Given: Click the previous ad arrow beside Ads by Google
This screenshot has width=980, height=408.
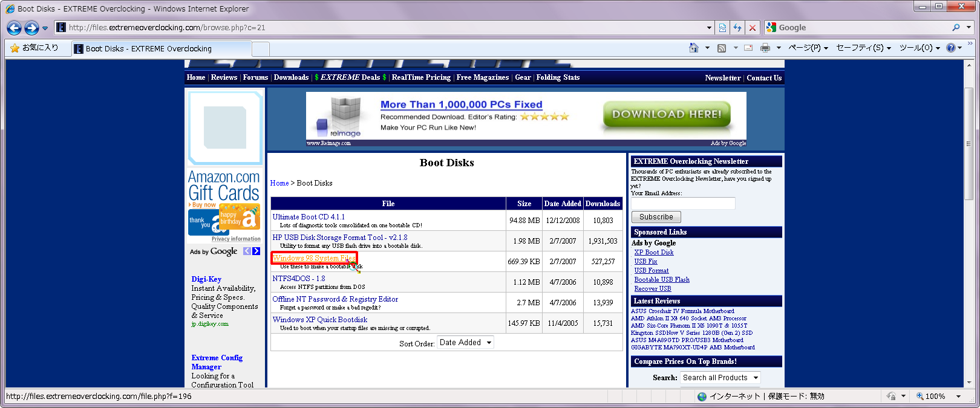Looking at the screenshot, I should pos(247,251).
